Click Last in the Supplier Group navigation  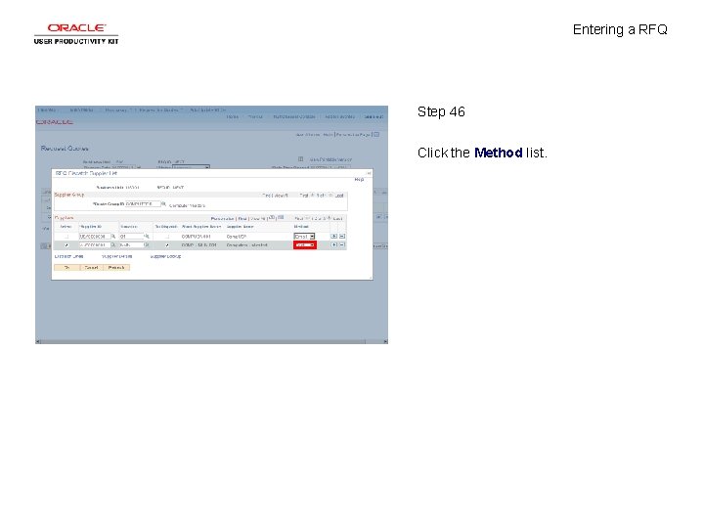click(x=339, y=196)
